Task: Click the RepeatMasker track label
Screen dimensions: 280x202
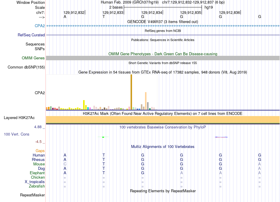Action: 32,195
